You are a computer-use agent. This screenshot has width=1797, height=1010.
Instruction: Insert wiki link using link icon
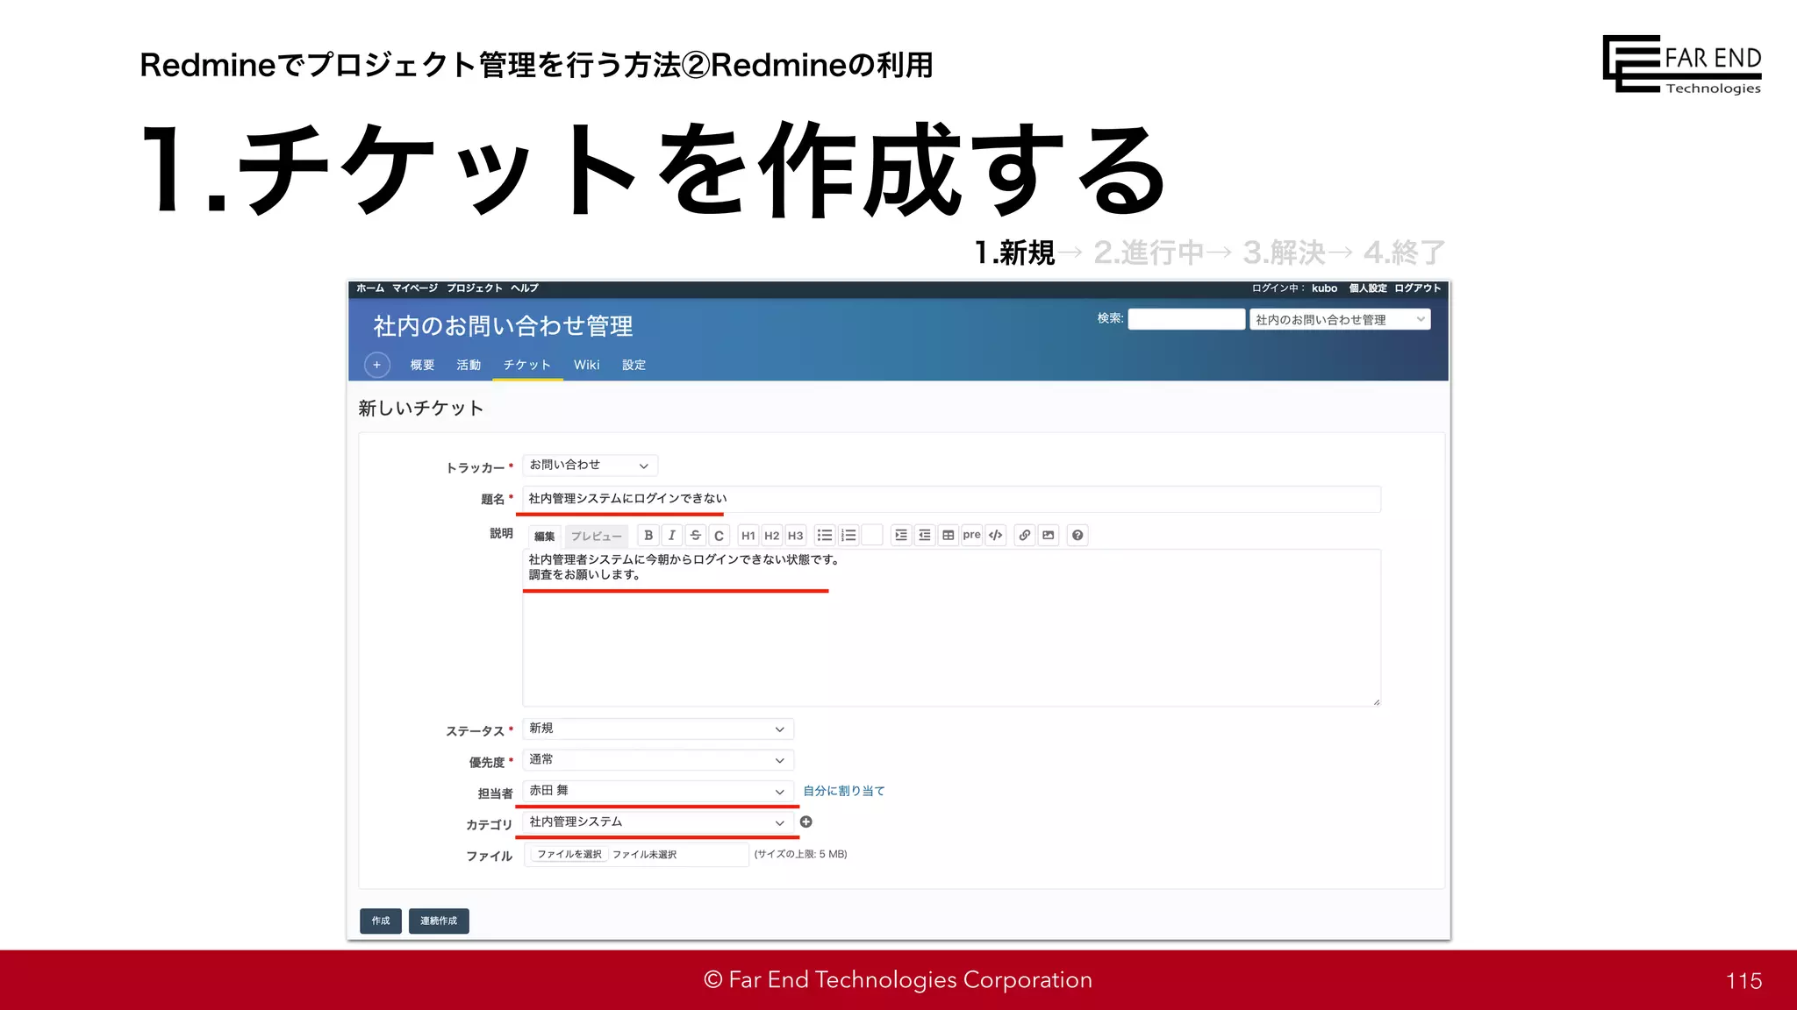(x=1025, y=535)
